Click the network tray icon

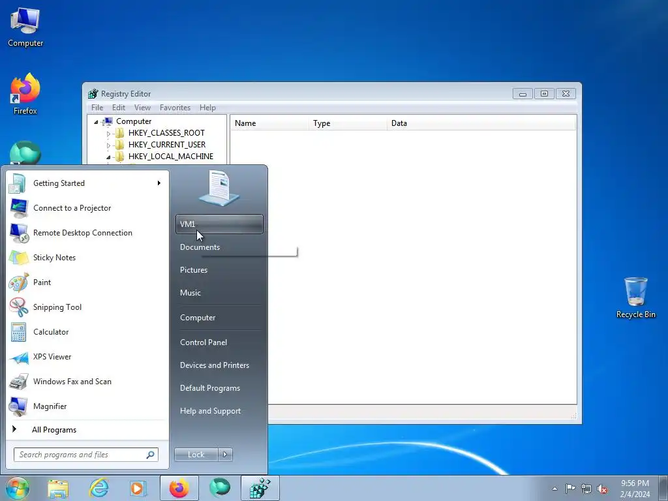point(586,489)
